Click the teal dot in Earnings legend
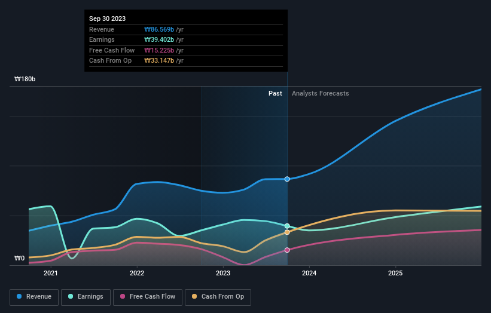This screenshot has height=313, width=491. (71, 296)
